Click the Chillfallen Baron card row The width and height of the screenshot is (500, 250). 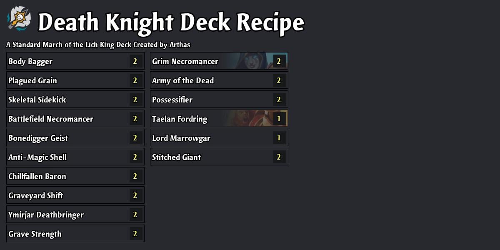pyautogui.click(x=62, y=176)
